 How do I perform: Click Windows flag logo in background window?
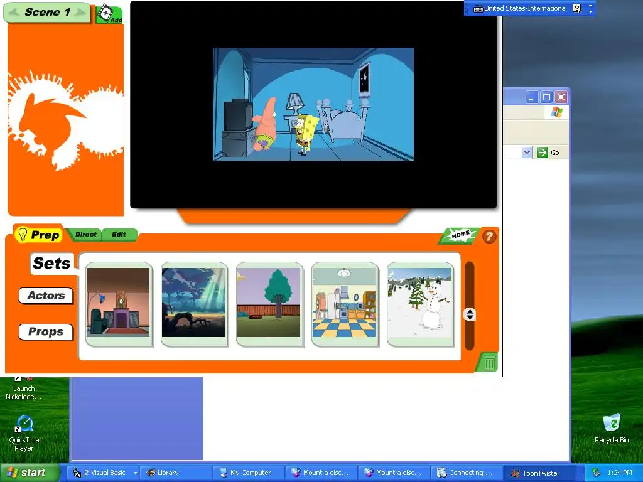tap(556, 112)
